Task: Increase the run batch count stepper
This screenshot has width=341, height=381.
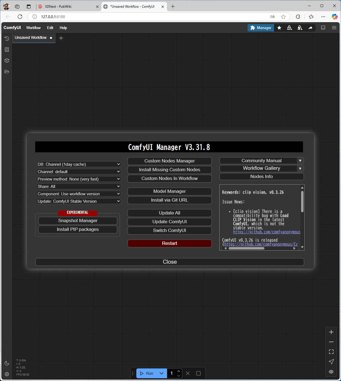Action: (179, 371)
